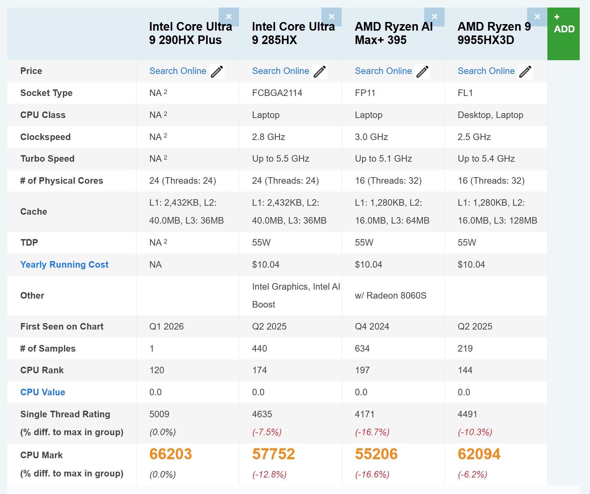Open the Yearly Running Cost link
The image size is (590, 494).
64,265
